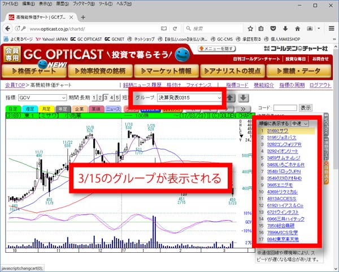The width and height of the screenshot is (339, 272).
Task: Click the アナリストの視点 navigation button
Action: pos(232,71)
